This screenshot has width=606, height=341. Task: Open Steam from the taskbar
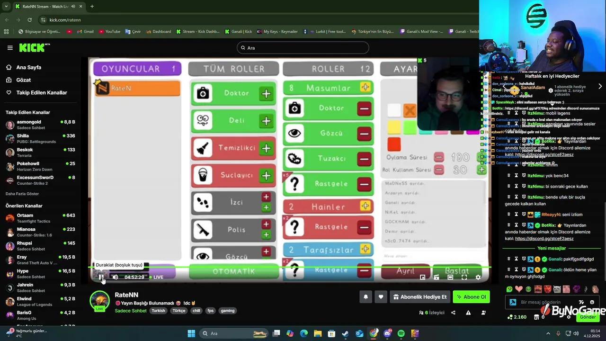click(346, 333)
